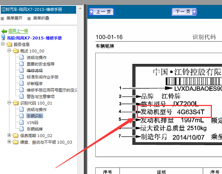Collapse the 服务信息 tree node
Screen dimensions: 222x174
click(x=3, y=44)
